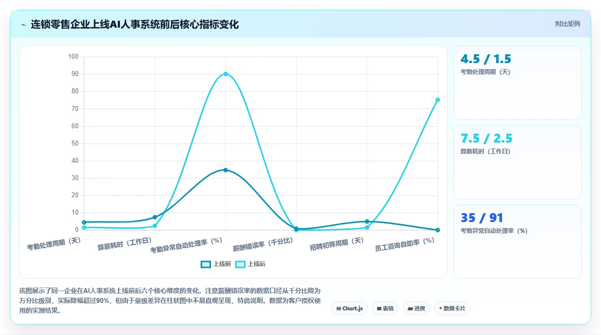Click x-axis label 考勤异常自动处理率（%）
Screen dimensions: 601x335
pyautogui.click(x=187, y=245)
